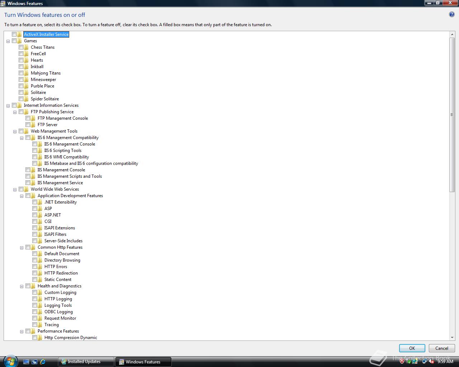Click the folder icon beside IIS 6 Scripting Tools
The image size is (459, 367).
(39, 151)
